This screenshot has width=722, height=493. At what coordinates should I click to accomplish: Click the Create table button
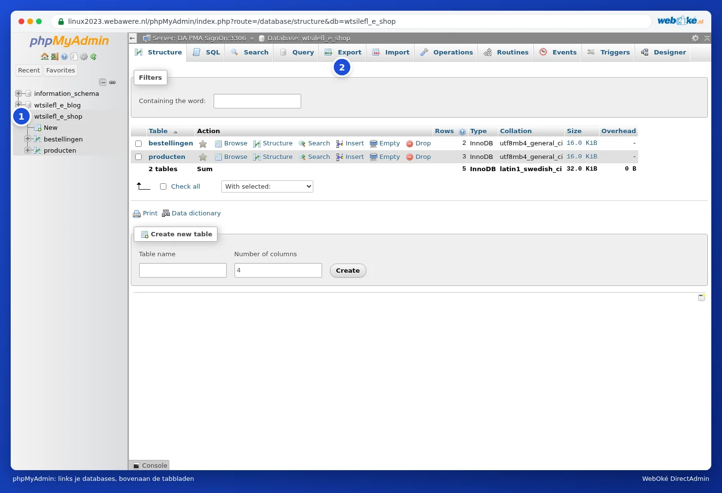(x=348, y=271)
